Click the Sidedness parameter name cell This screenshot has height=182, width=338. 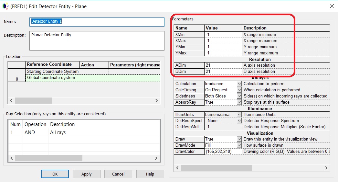click(189, 96)
